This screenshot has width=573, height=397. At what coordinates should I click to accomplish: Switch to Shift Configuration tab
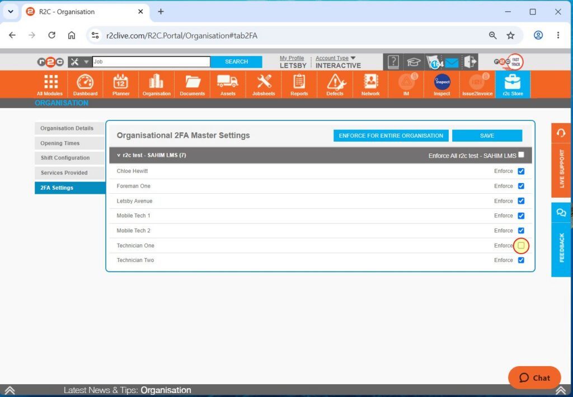click(69, 158)
